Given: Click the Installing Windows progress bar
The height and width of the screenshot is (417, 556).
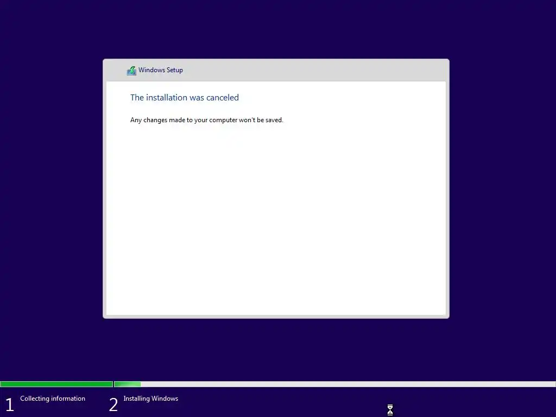Looking at the screenshot, I should pyautogui.click(x=334, y=384).
